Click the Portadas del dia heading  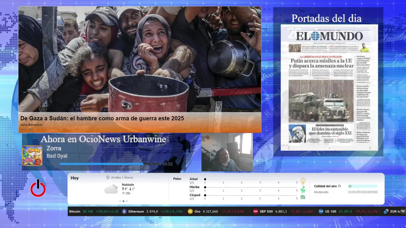click(326, 18)
